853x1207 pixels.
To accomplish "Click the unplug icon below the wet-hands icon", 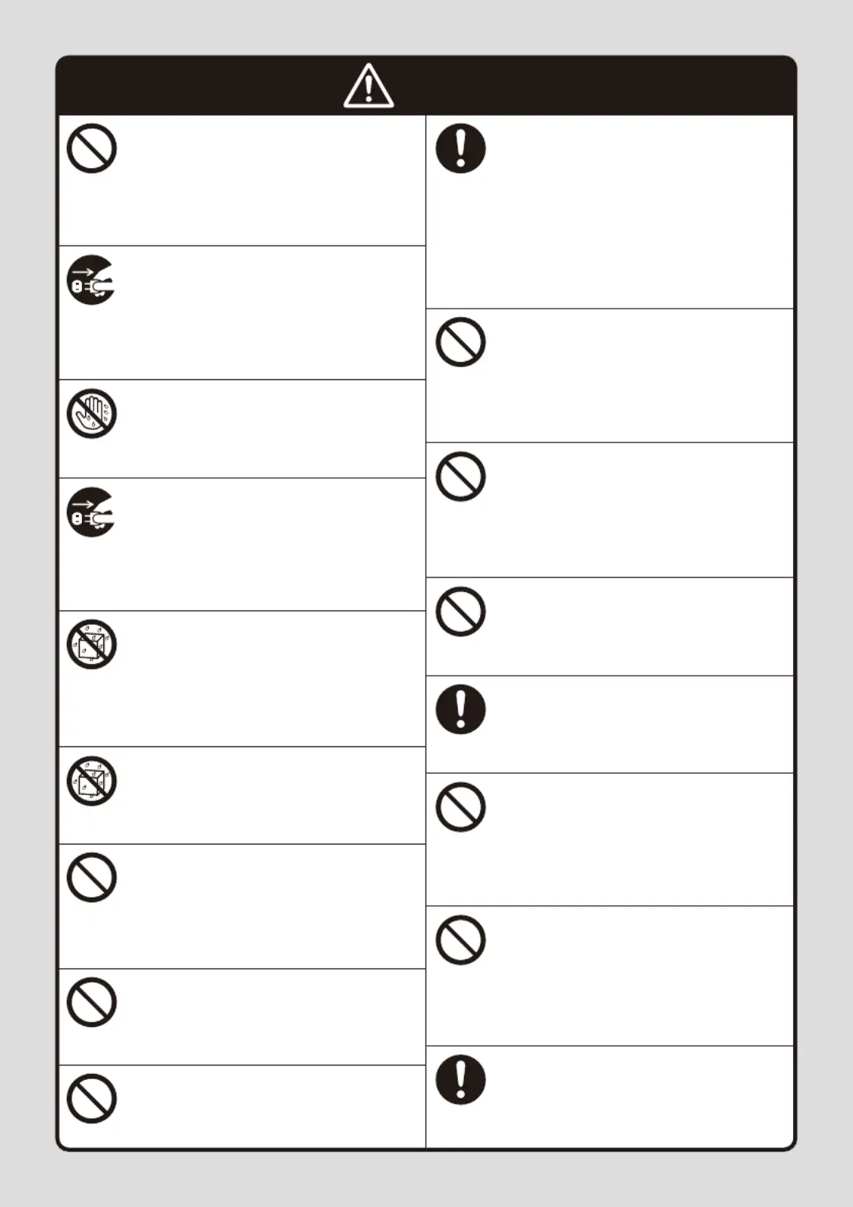I will 91,512.
